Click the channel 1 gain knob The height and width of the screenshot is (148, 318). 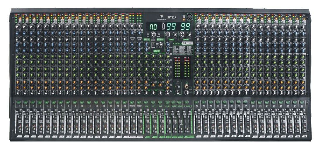tap(18, 26)
